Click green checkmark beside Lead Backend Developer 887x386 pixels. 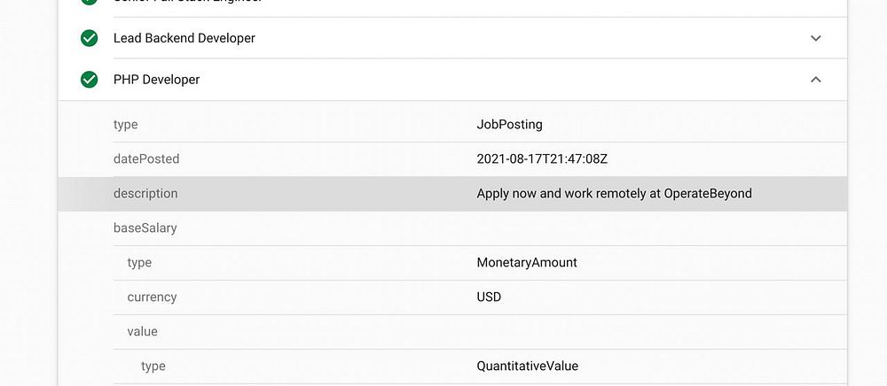coord(89,38)
